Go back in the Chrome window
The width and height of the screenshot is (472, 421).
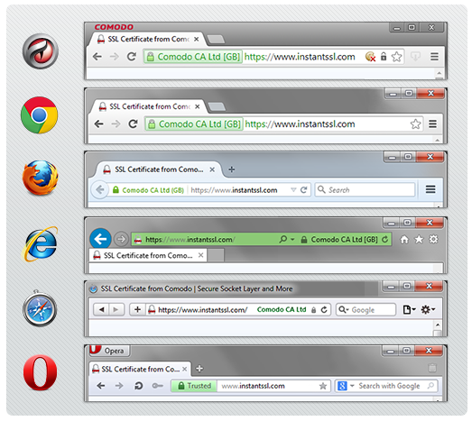tap(98, 124)
